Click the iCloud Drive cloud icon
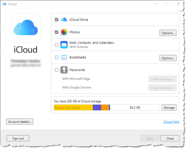 tap(64, 20)
